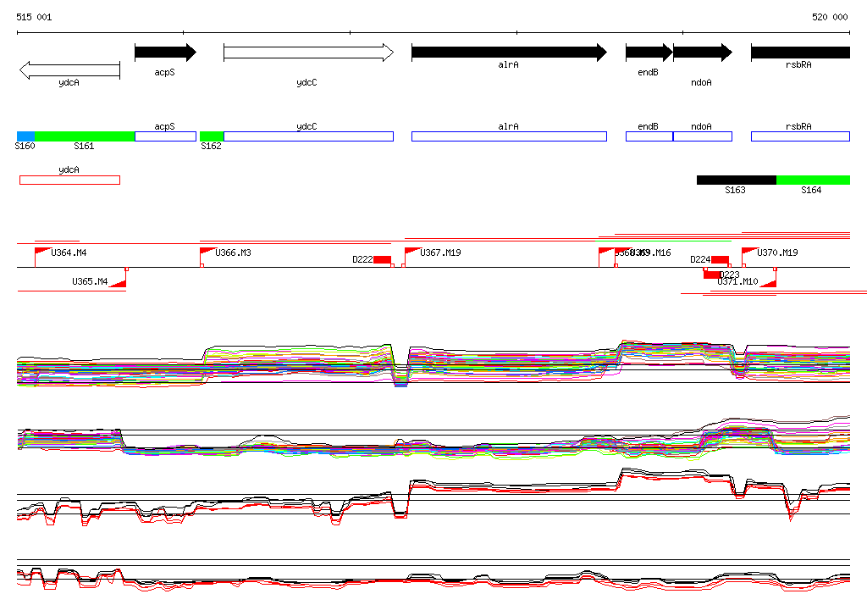
Task: Click 'rsbRA' label under the black arrow
Action: click(x=798, y=64)
